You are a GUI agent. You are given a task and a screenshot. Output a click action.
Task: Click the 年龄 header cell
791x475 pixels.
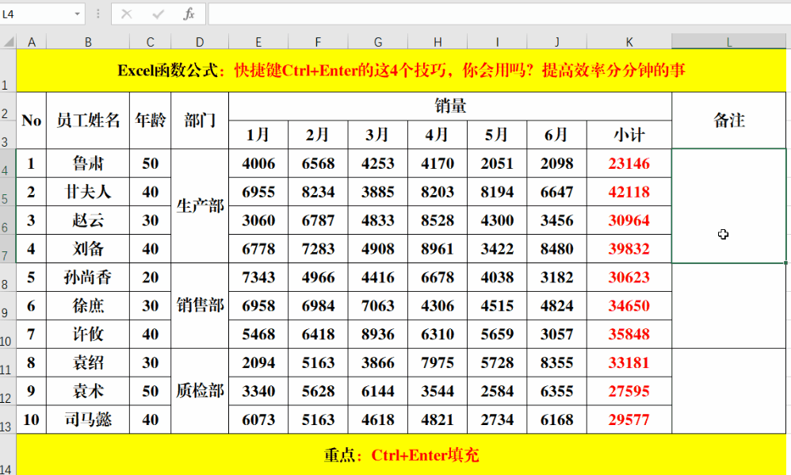click(151, 121)
